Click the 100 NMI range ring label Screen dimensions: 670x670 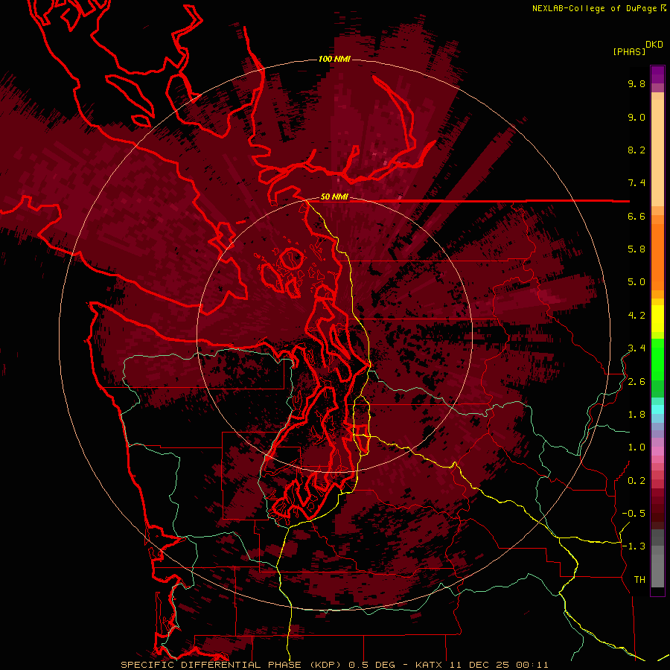click(334, 59)
